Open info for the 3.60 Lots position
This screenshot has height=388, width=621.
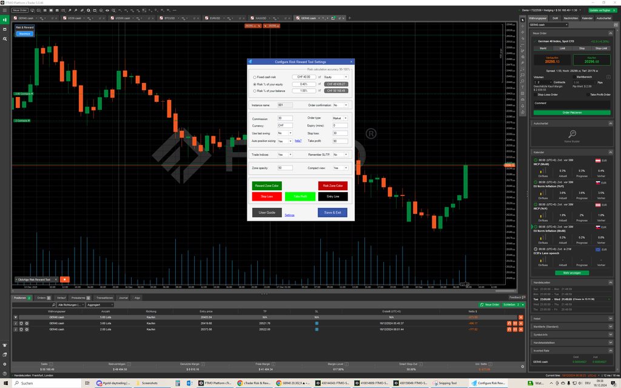16,324
